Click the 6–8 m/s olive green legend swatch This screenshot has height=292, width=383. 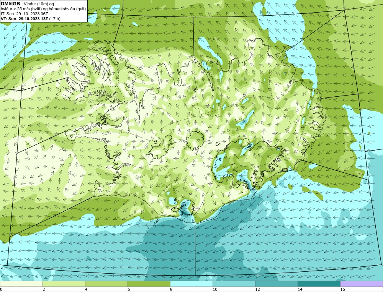149,284
